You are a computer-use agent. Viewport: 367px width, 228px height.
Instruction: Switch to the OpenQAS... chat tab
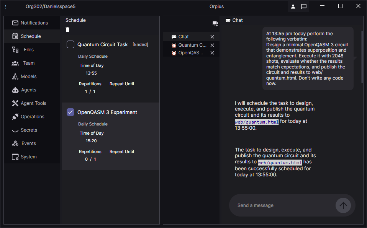click(x=190, y=53)
